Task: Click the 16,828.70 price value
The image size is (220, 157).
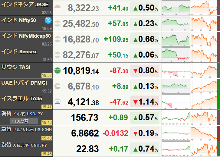Action: [81, 39]
